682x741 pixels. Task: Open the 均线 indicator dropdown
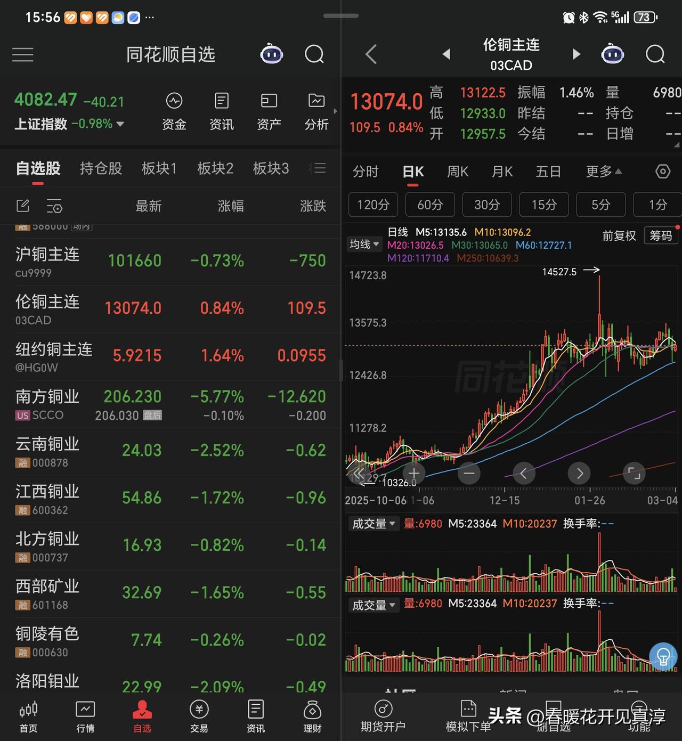pos(364,245)
